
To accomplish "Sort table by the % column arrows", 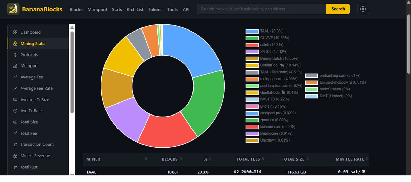I will [210, 159].
